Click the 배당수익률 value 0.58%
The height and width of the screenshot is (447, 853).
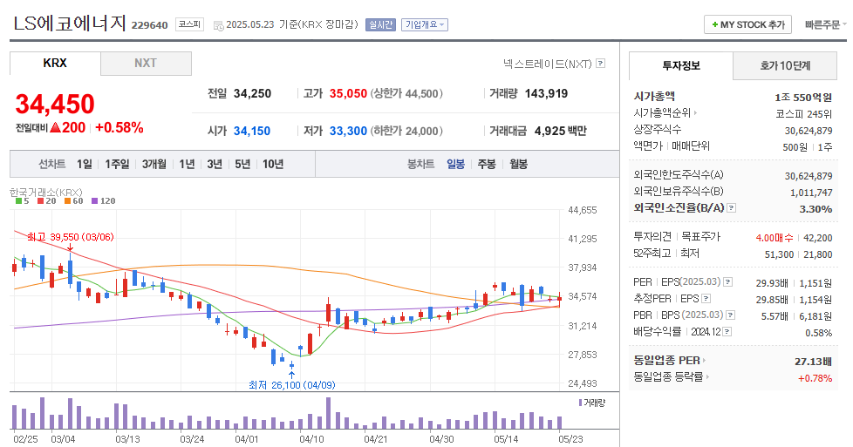[819, 333]
